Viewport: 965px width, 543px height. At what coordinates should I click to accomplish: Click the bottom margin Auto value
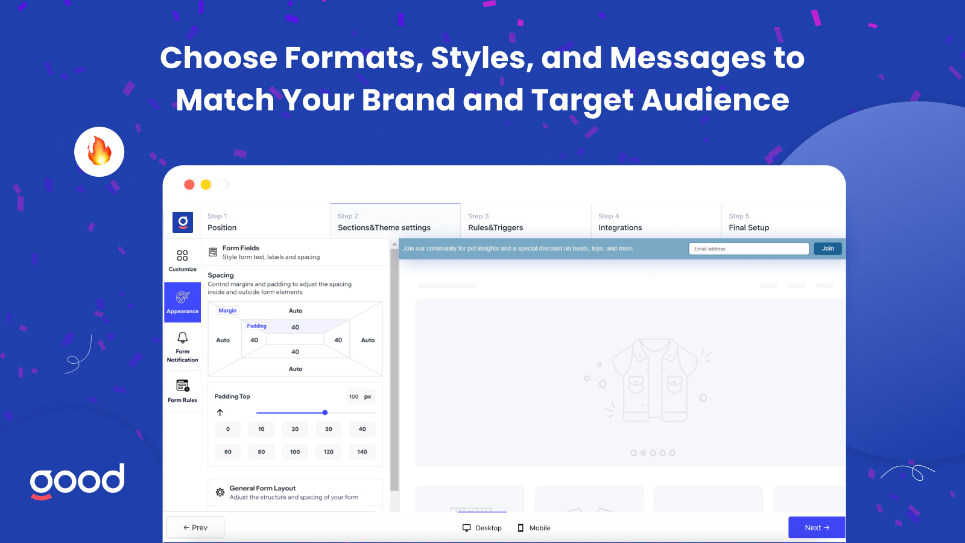click(296, 369)
